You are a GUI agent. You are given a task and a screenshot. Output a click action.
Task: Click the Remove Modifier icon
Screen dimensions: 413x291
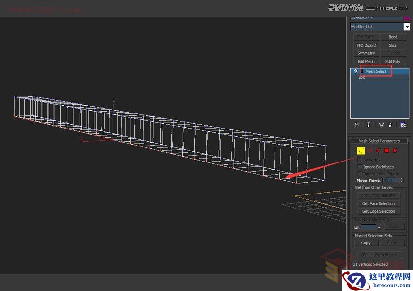click(390, 125)
